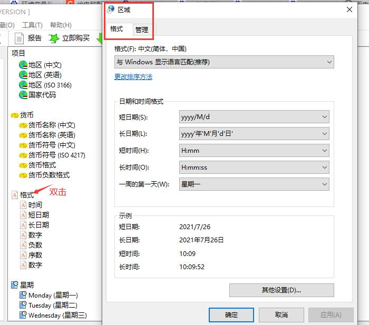Click the coin icon beside 货币格式
Screen dimensions: 369x325
(23, 165)
